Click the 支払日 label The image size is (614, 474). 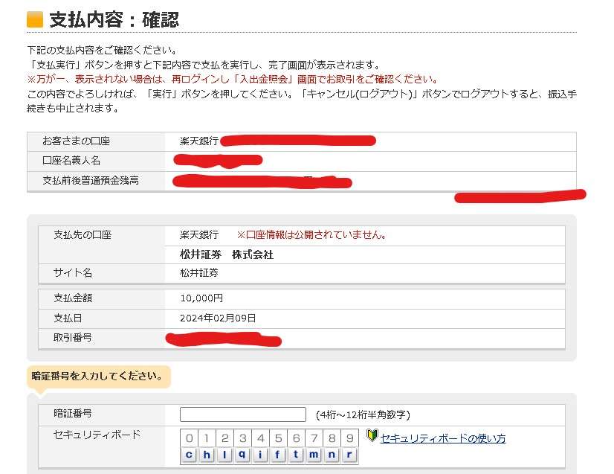click(x=68, y=318)
